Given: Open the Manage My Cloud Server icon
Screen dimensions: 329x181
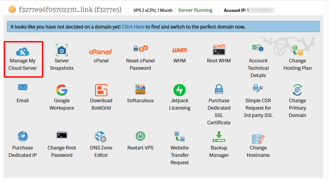Looking at the screenshot, I should [22, 52].
